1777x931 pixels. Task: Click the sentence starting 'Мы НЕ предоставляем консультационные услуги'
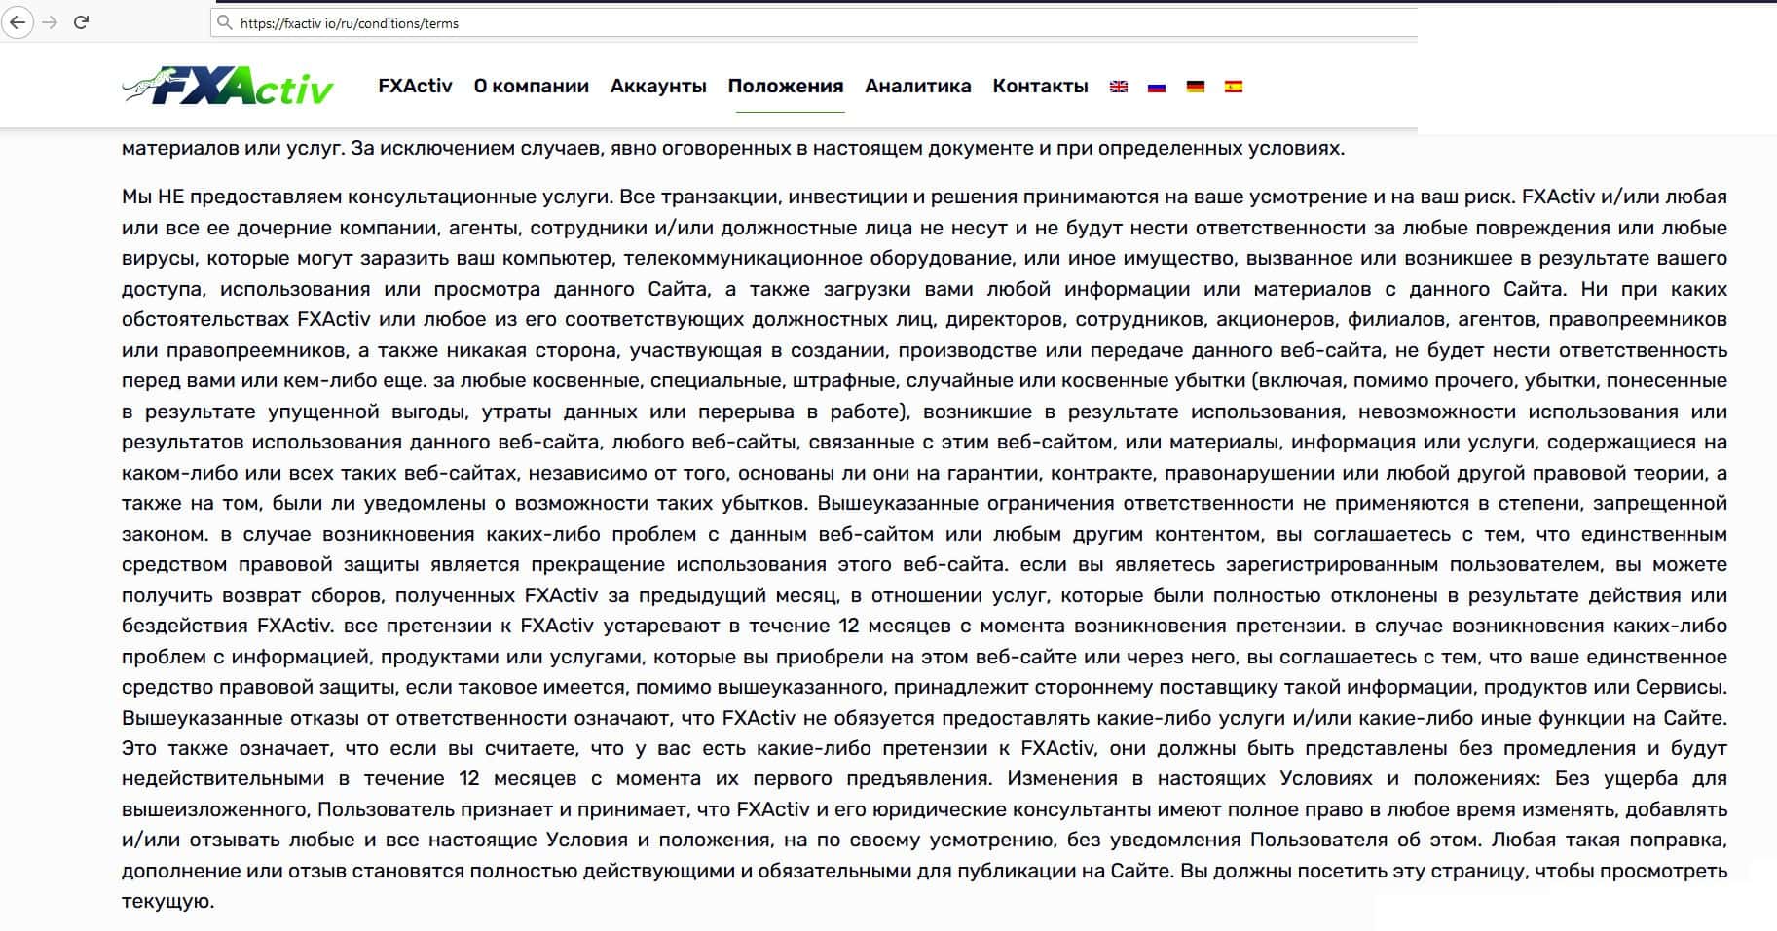point(367,197)
